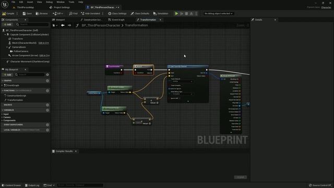The height and width of the screenshot is (188, 334).
Task: Save the blueprint with Save button
Action: 27,14
